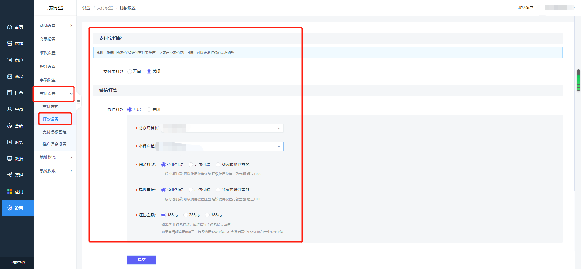Open the products (商品) bag icon
This screenshot has width=581, height=269.
click(10, 76)
